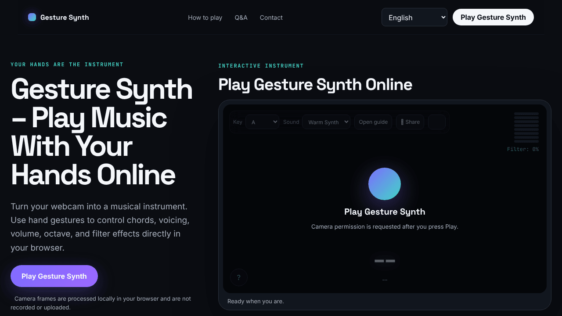Screen dimensions: 562x316
Task: Click the camera permission notice text
Action: [385, 226]
